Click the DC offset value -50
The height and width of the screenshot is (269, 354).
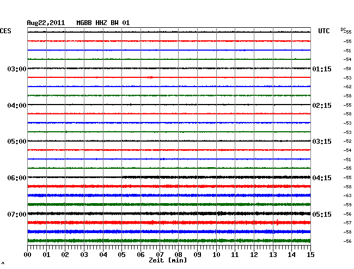pos(347,69)
